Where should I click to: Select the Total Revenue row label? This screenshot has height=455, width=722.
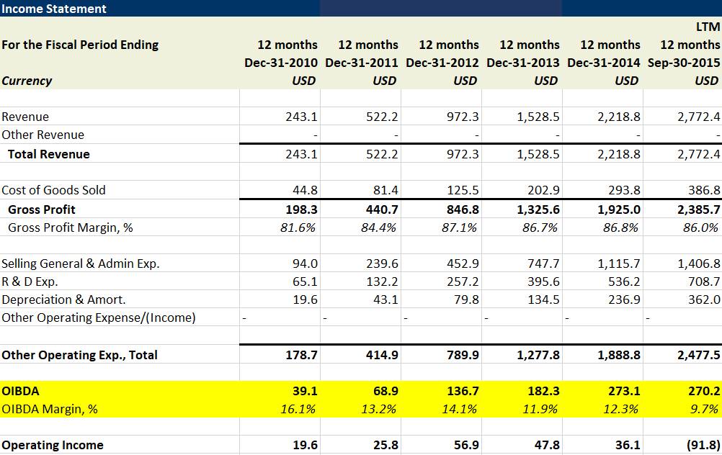point(49,154)
